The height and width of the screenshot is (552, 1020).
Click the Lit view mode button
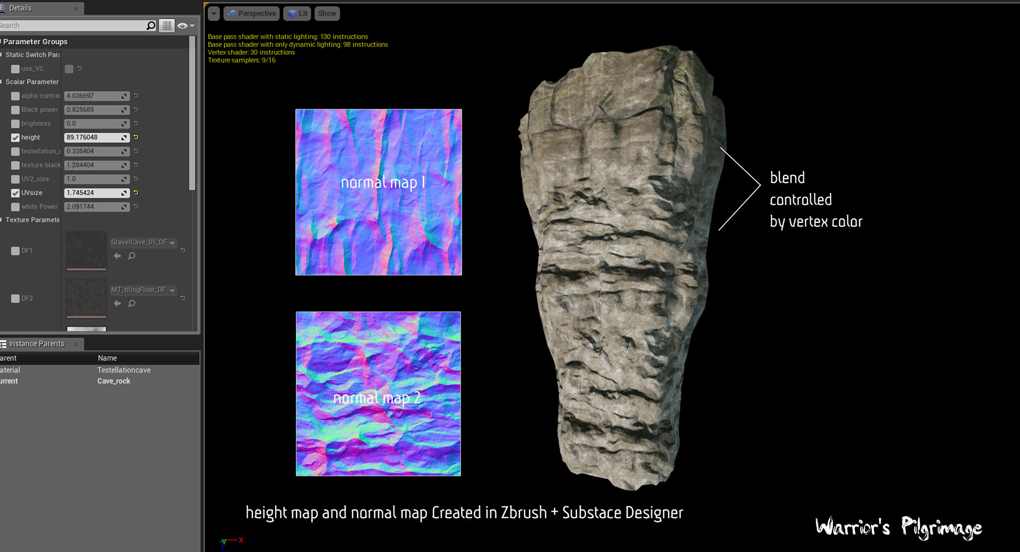coord(297,13)
